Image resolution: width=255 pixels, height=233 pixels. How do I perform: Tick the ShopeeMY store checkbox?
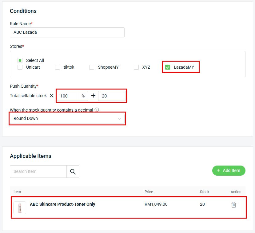tap(92, 67)
